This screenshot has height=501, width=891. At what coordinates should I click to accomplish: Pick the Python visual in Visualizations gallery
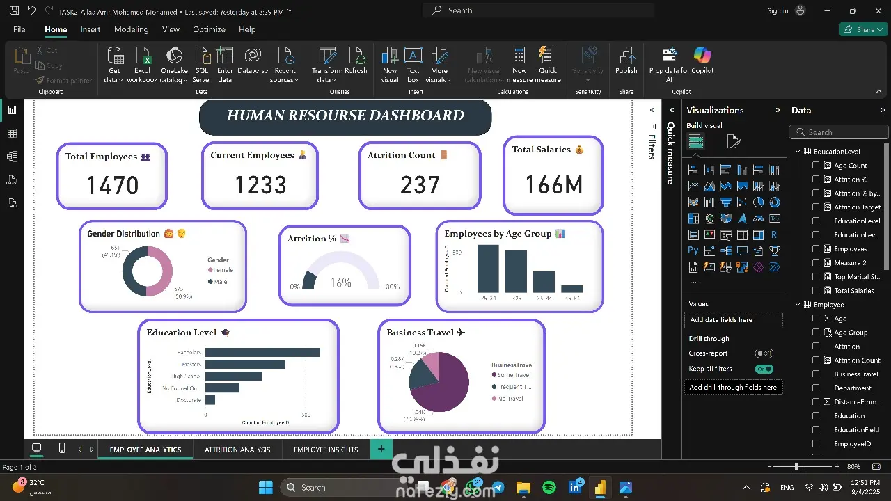coord(693,250)
